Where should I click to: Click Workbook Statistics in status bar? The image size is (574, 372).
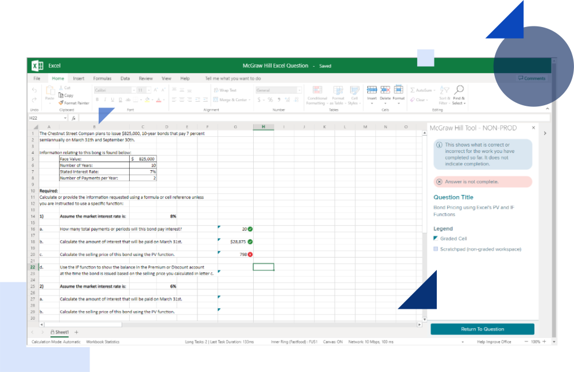(x=103, y=342)
